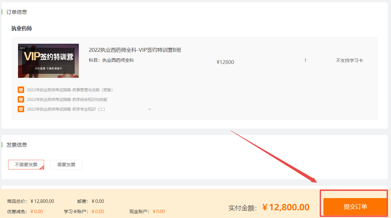Image resolution: width=391 pixels, height=218 pixels.
Task: Open gift item 药学专业知识（二）
Action: point(66,109)
